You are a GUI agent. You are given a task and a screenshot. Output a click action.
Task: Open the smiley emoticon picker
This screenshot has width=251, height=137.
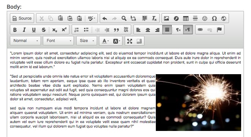(205, 19)
